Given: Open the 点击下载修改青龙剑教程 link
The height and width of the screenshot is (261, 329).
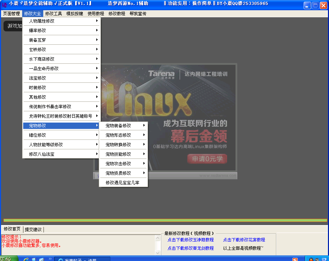Looking at the screenshot, I should point(191,248).
